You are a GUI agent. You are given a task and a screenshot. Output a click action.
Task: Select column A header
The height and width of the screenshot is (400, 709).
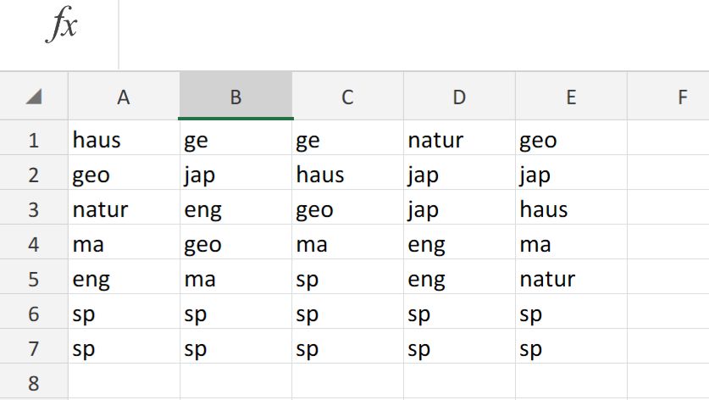click(x=124, y=96)
